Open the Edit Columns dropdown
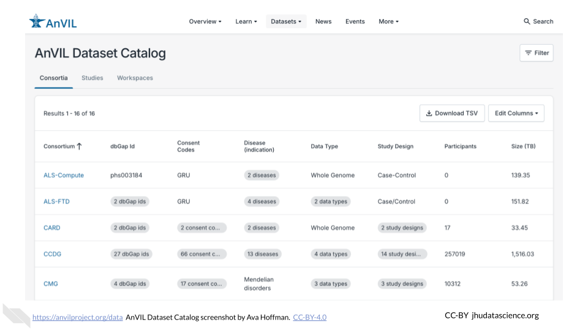The image size is (588, 330). point(516,113)
